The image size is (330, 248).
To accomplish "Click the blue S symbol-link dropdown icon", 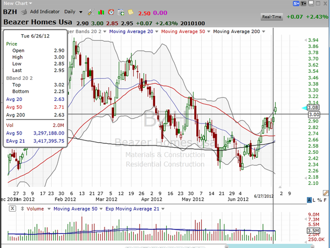I will [x=296, y=3].
